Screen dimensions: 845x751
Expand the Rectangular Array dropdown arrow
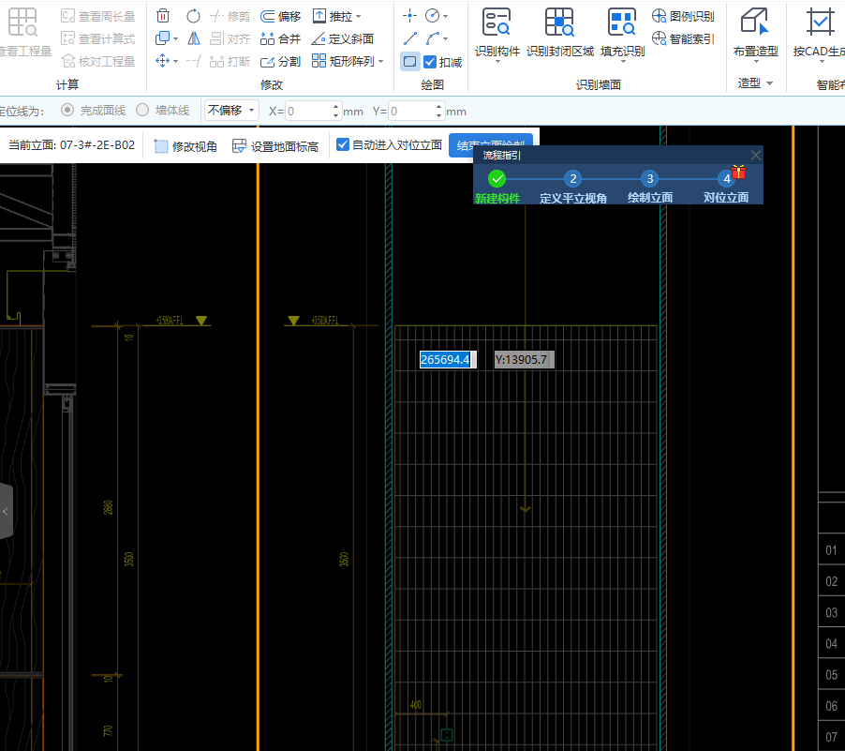(380, 62)
